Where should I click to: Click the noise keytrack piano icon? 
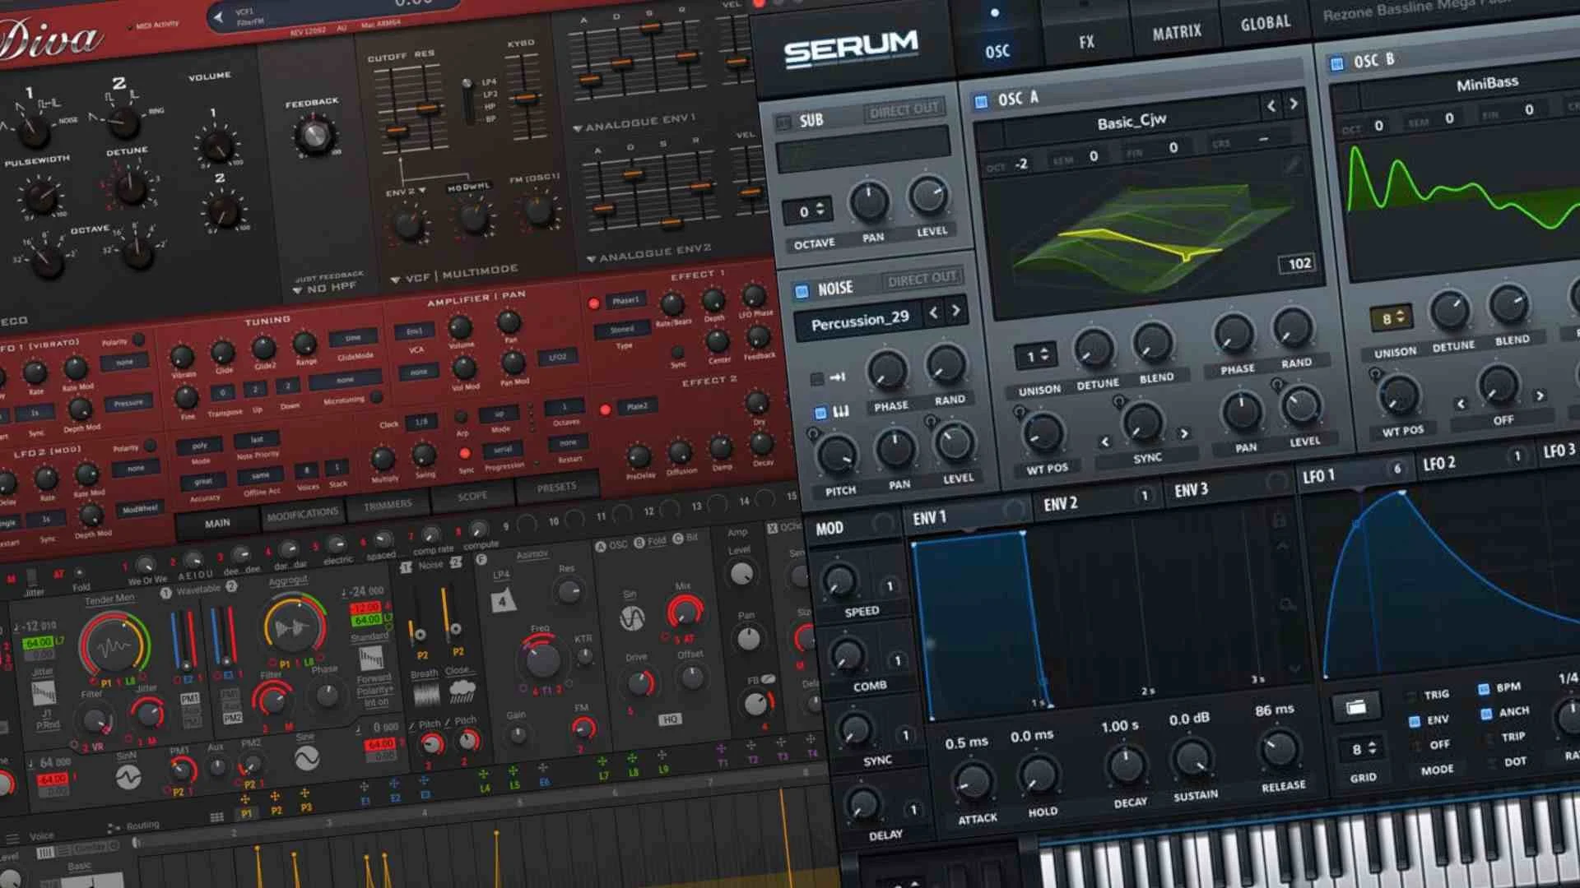[x=840, y=411]
